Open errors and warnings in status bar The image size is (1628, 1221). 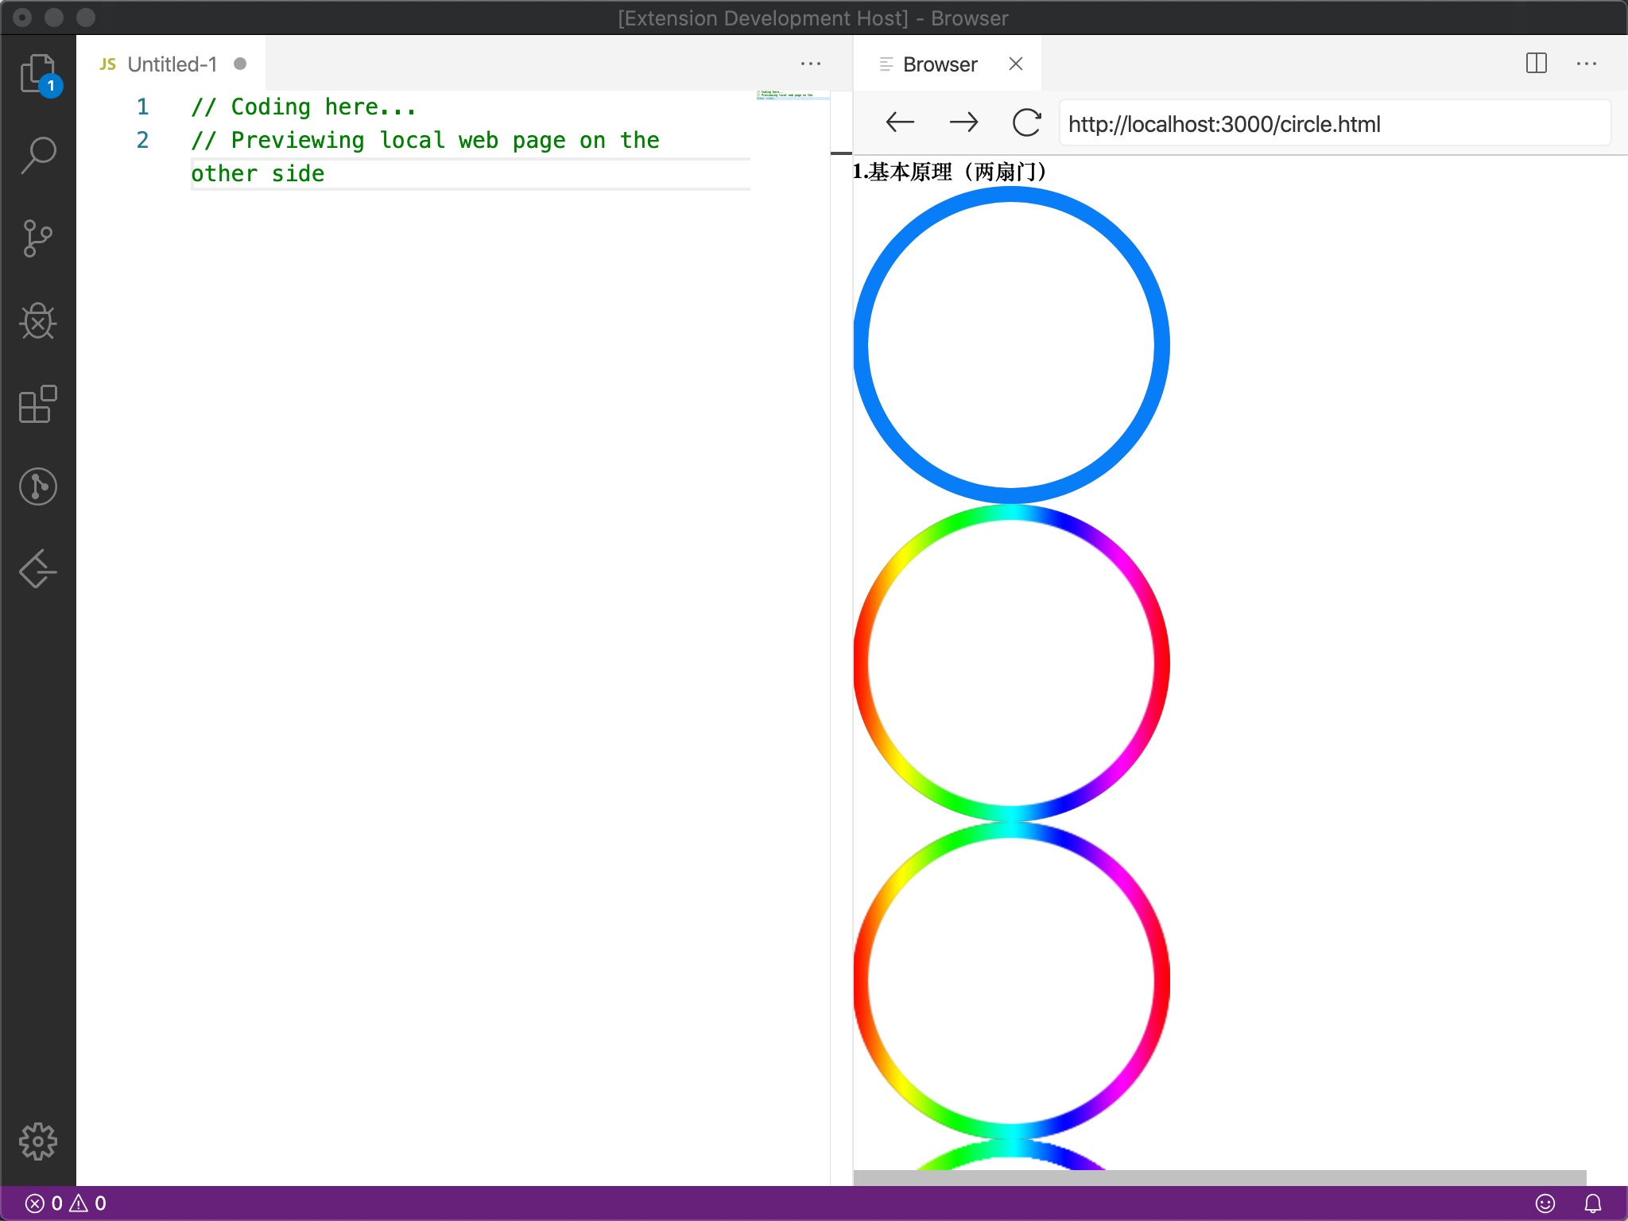click(x=67, y=1204)
